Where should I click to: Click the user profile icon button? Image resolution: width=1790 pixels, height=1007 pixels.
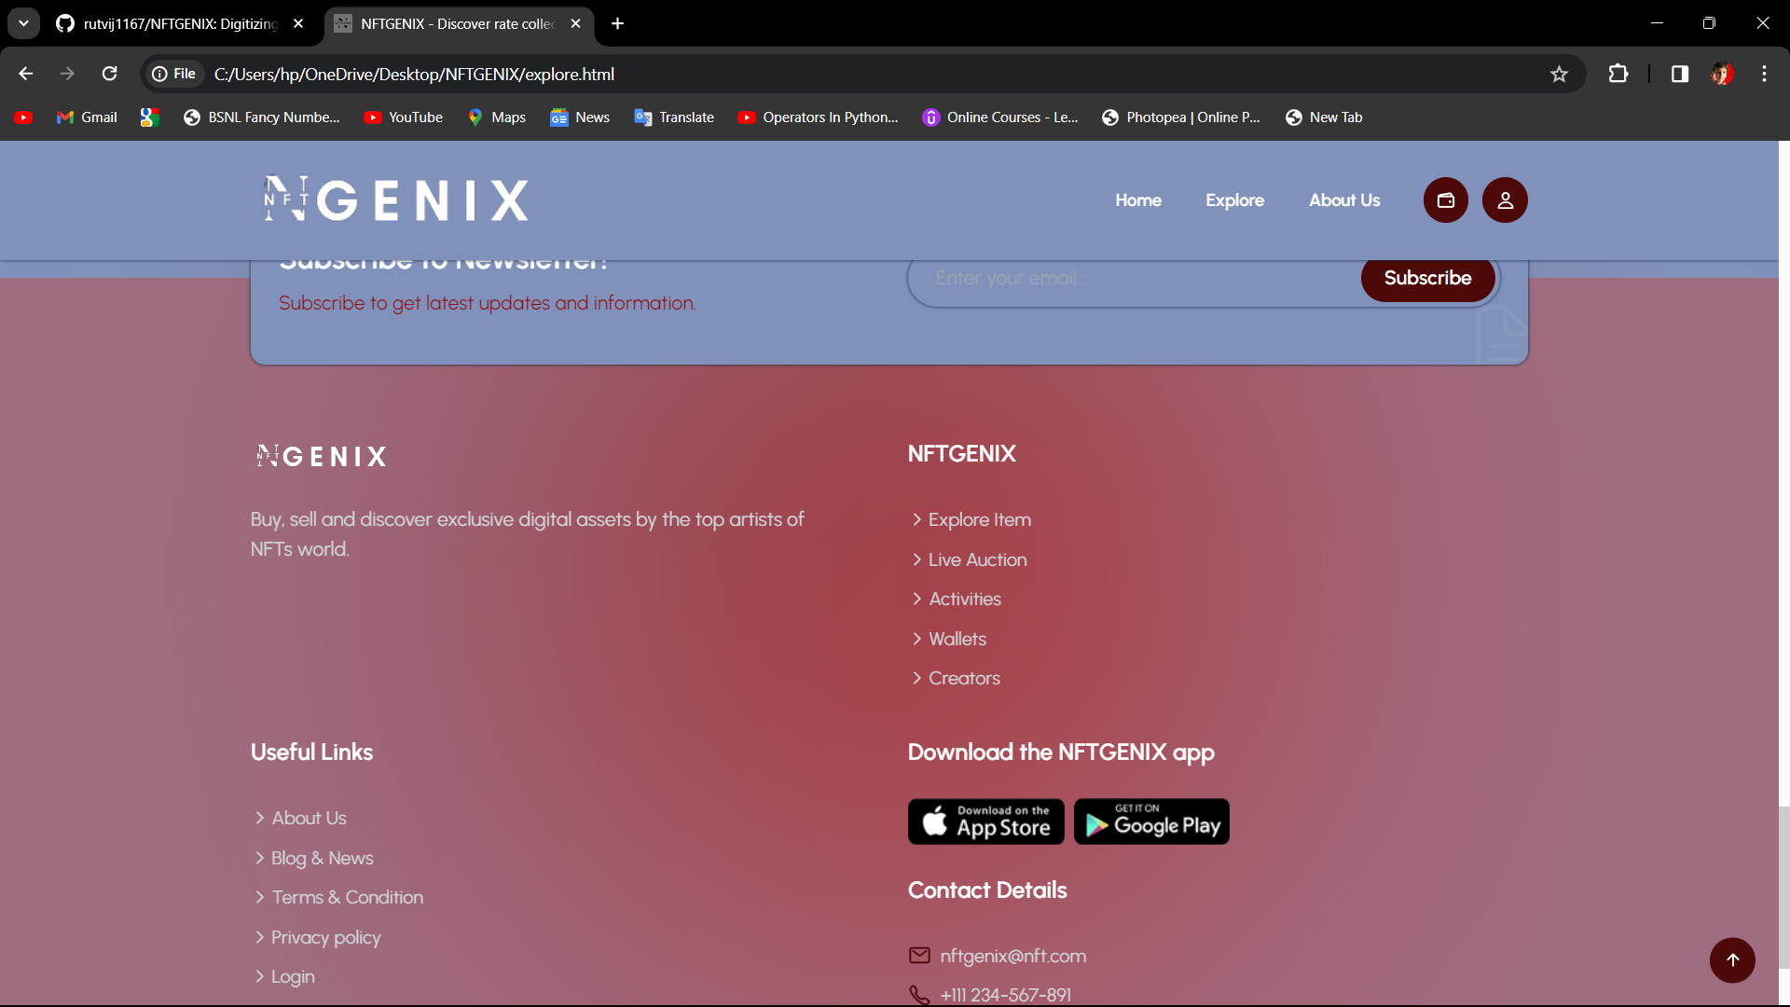tap(1505, 200)
